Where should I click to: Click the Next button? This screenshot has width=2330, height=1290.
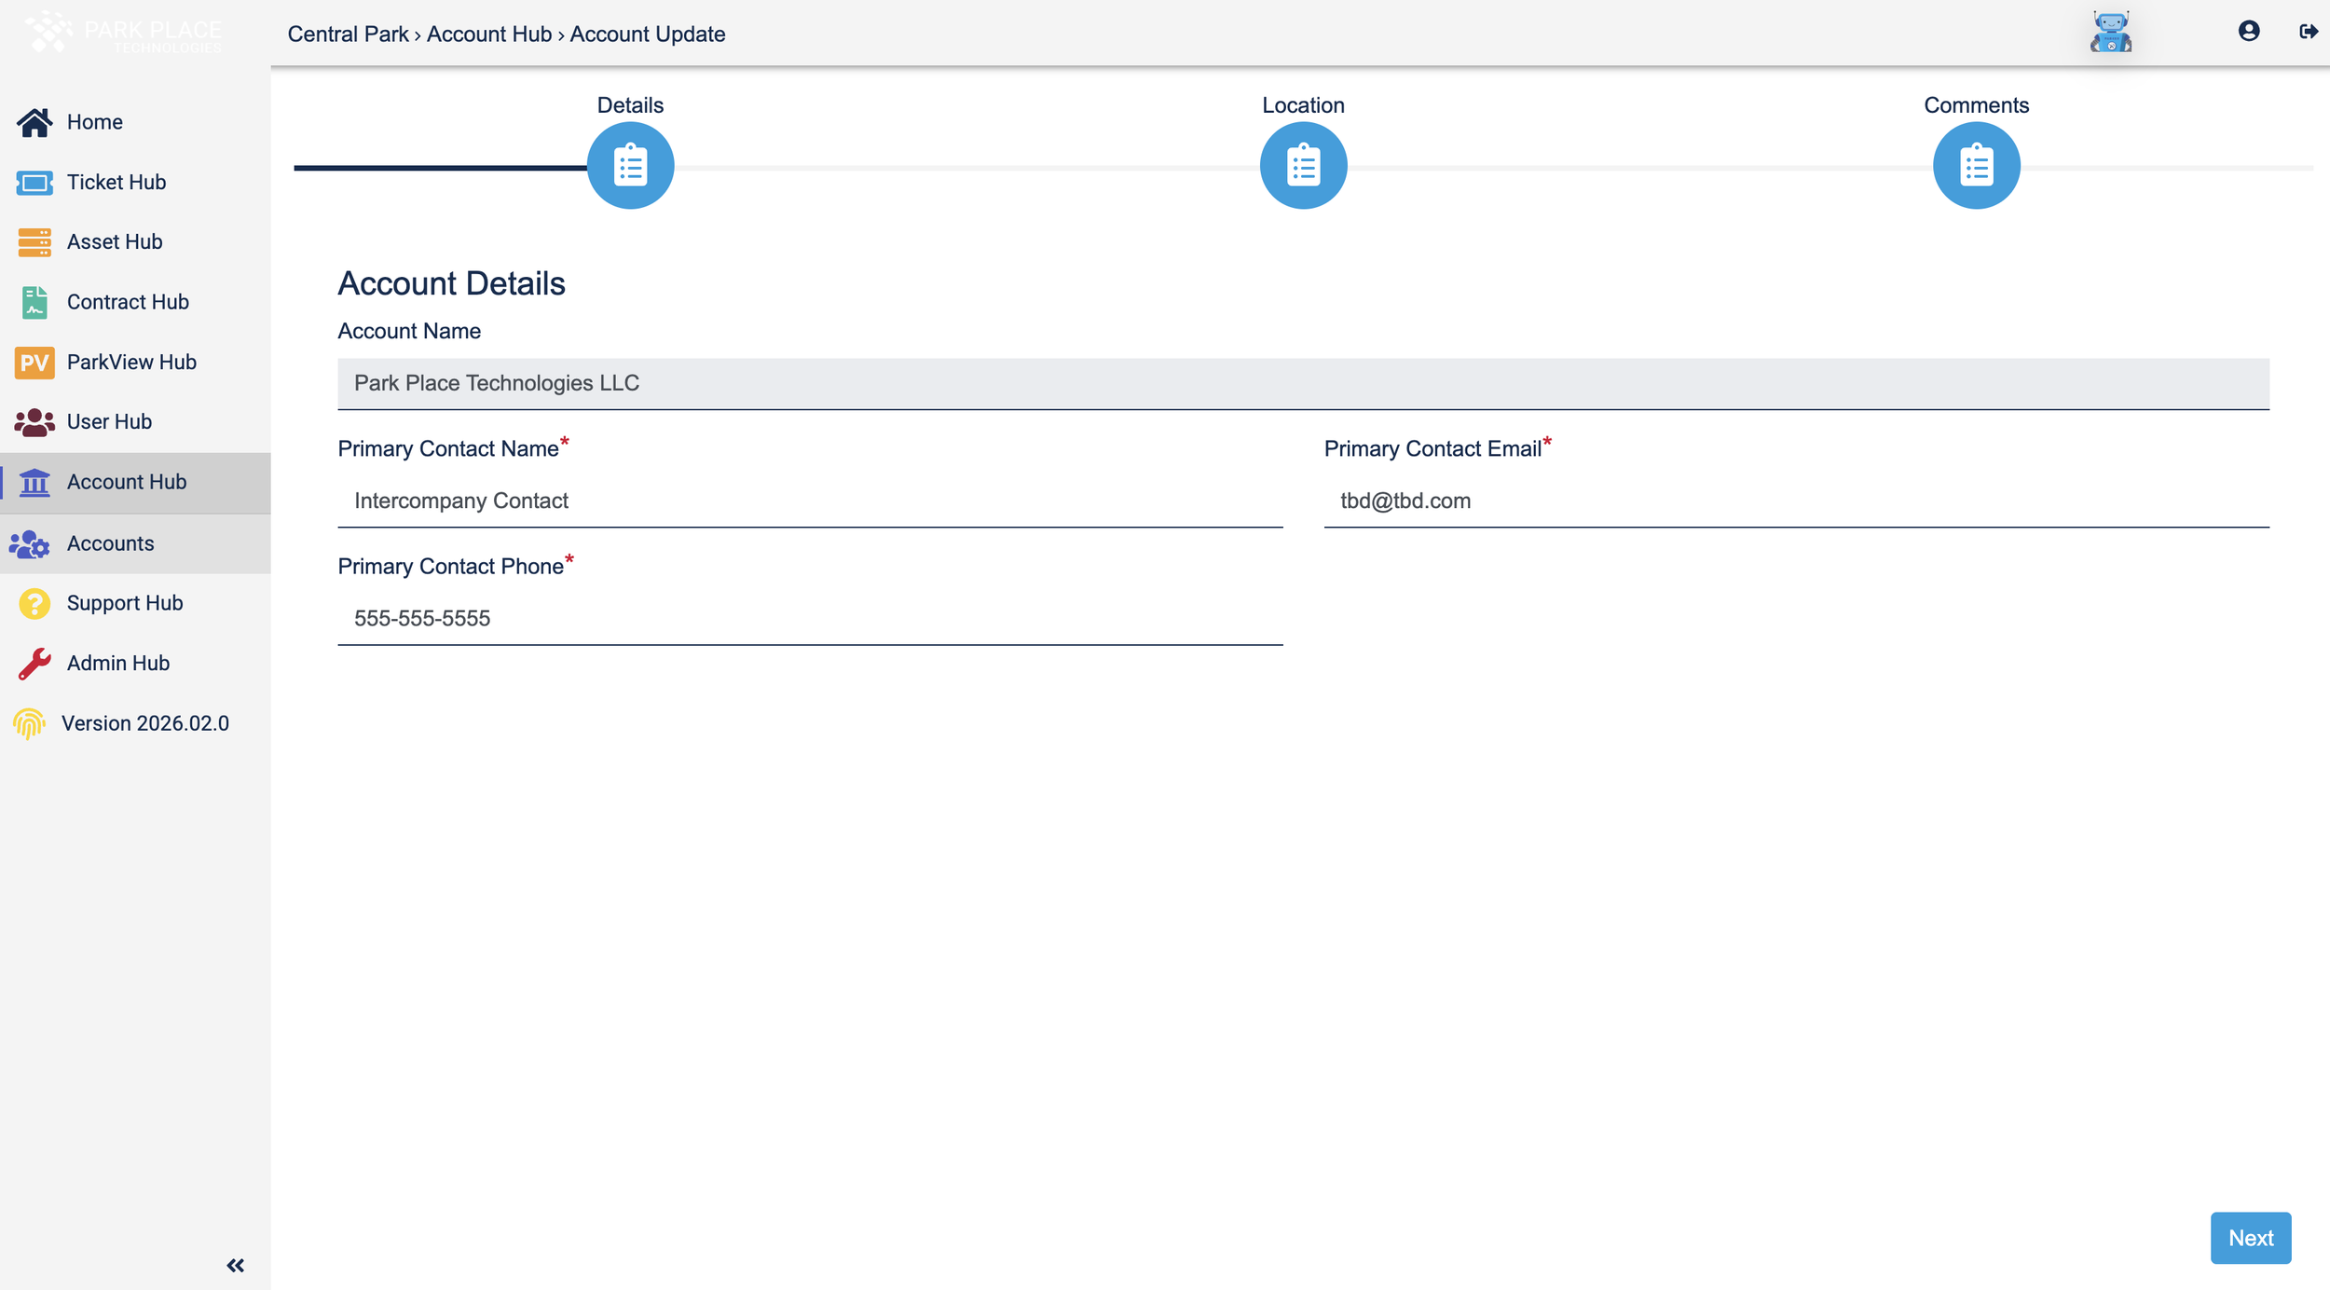[x=2251, y=1239]
